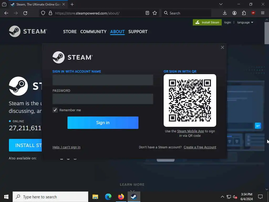Open the Steam Mobile App link
Image resolution: width=269 pixels, height=202 pixels.
190,131
